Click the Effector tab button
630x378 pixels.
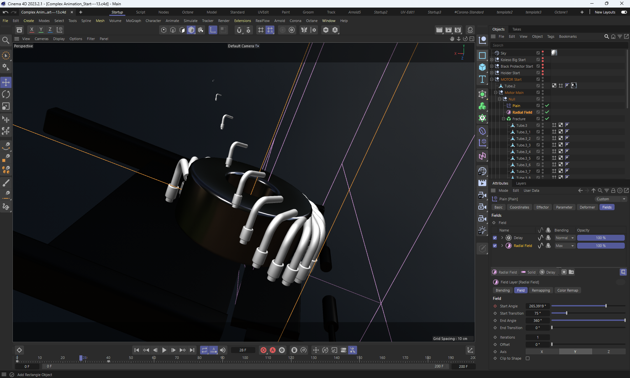coord(542,207)
